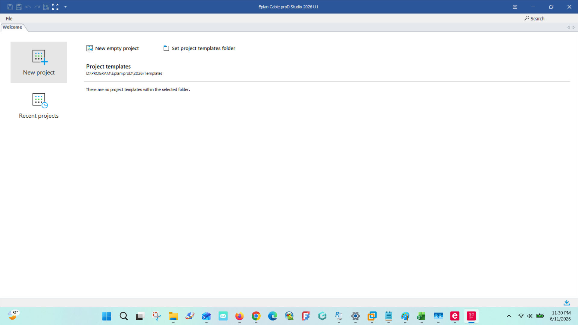578x325 pixels.
Task: Click the Undo arrow in quick access toolbar
Action: tap(28, 7)
